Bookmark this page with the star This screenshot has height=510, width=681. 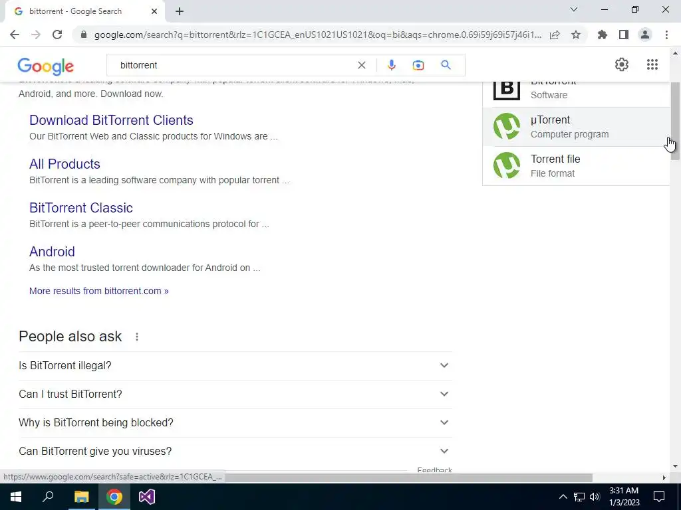(576, 35)
